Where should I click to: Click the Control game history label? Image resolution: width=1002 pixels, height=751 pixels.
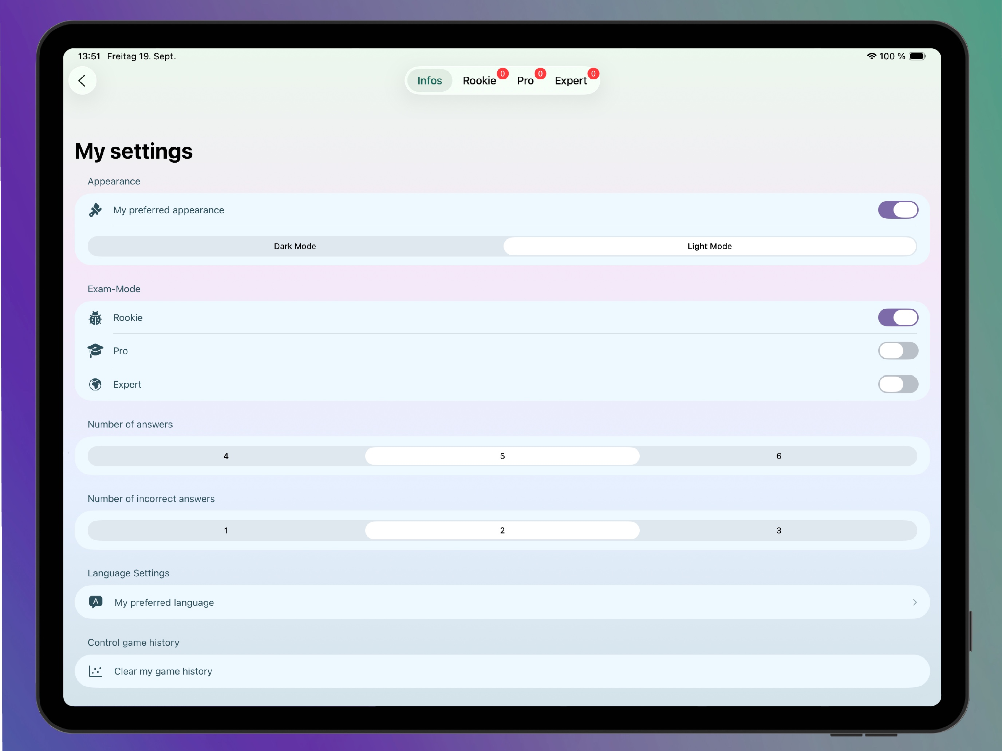pos(134,642)
